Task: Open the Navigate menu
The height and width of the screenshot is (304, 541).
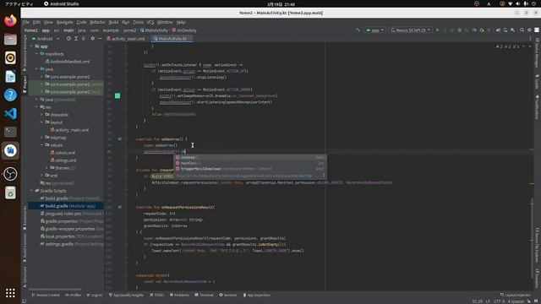Action: 64,22
